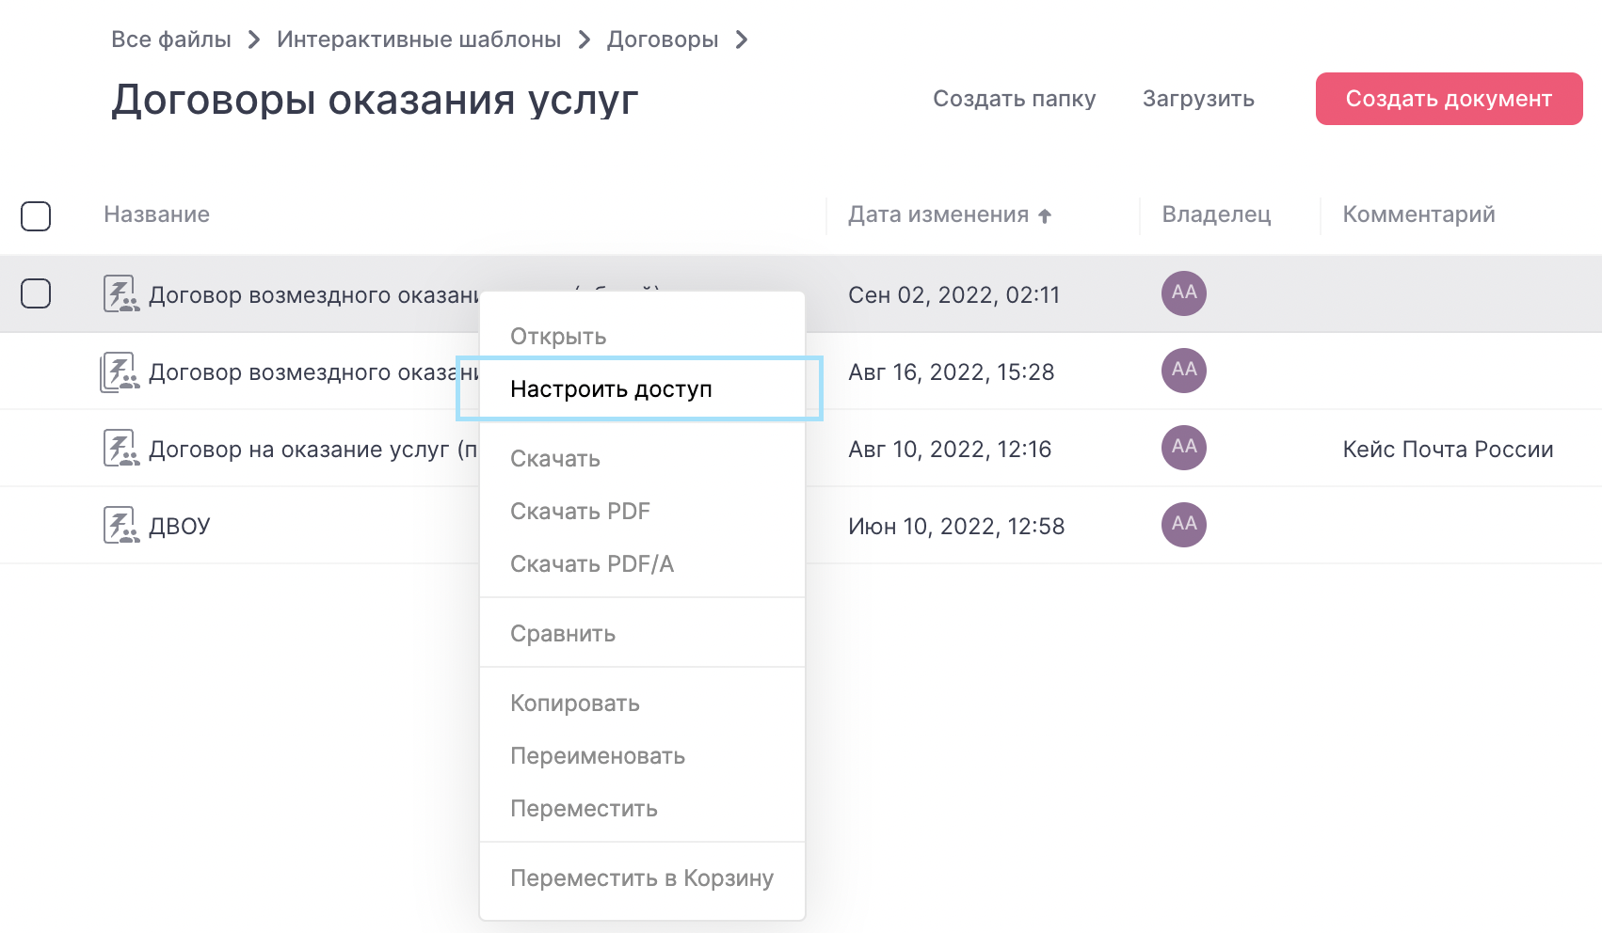Viewport: 1602px width, 933px height.
Task: Click owner avatar in the Авг 16 row
Action: (1183, 371)
